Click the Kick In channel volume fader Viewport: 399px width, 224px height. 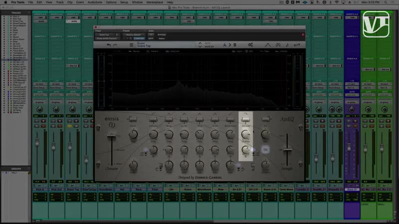point(37,142)
